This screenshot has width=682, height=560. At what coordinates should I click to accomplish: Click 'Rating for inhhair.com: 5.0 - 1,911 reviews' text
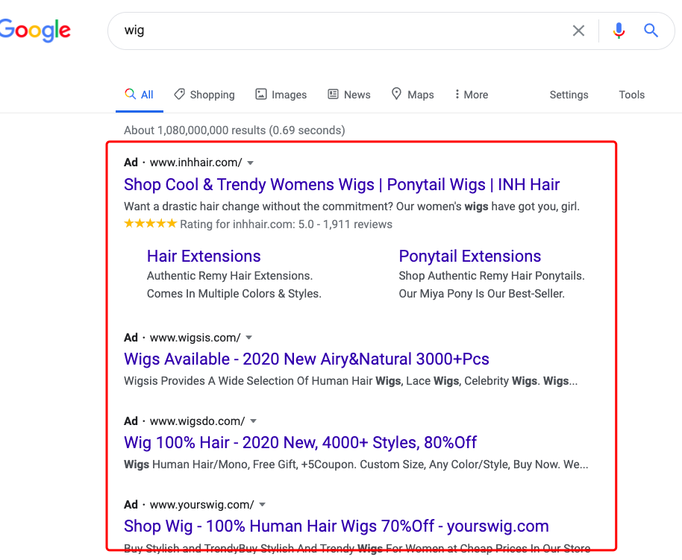287,224
